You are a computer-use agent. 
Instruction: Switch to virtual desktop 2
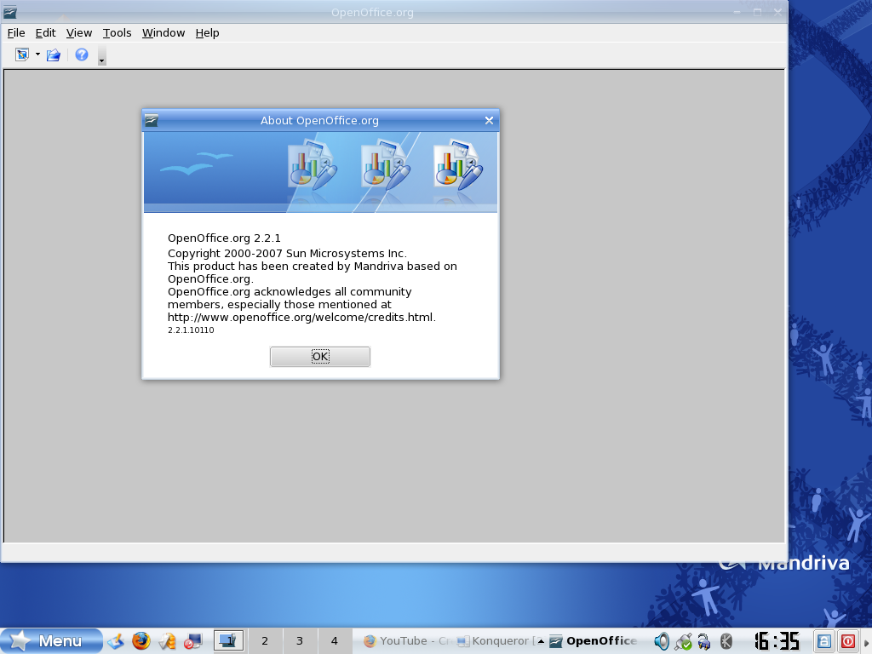tap(265, 640)
